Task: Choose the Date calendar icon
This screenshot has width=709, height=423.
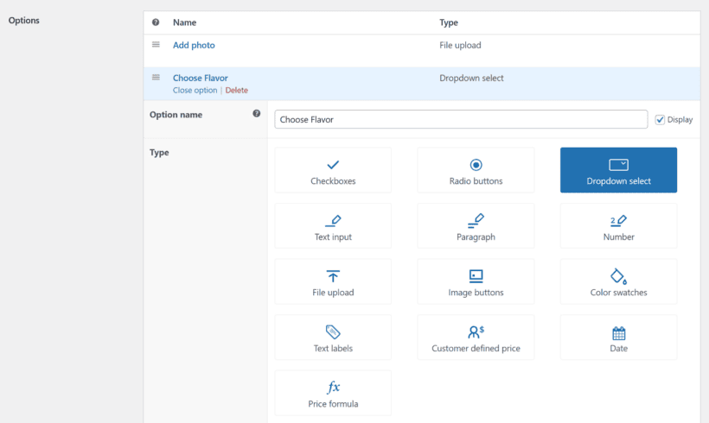Action: coord(618,333)
